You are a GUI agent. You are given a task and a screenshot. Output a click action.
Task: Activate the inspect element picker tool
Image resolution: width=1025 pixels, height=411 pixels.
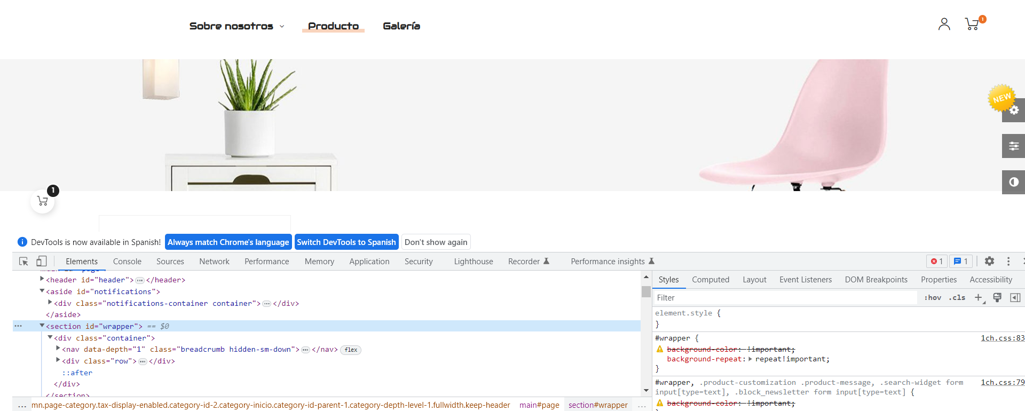pos(23,262)
